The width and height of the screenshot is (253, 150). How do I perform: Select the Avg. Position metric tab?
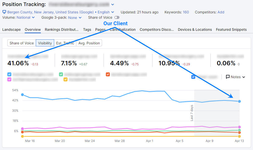pos(89,43)
